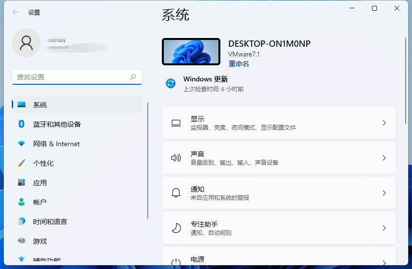The width and height of the screenshot is (412, 269).
Task: Click the user profile avatar icon
Action: point(26,43)
